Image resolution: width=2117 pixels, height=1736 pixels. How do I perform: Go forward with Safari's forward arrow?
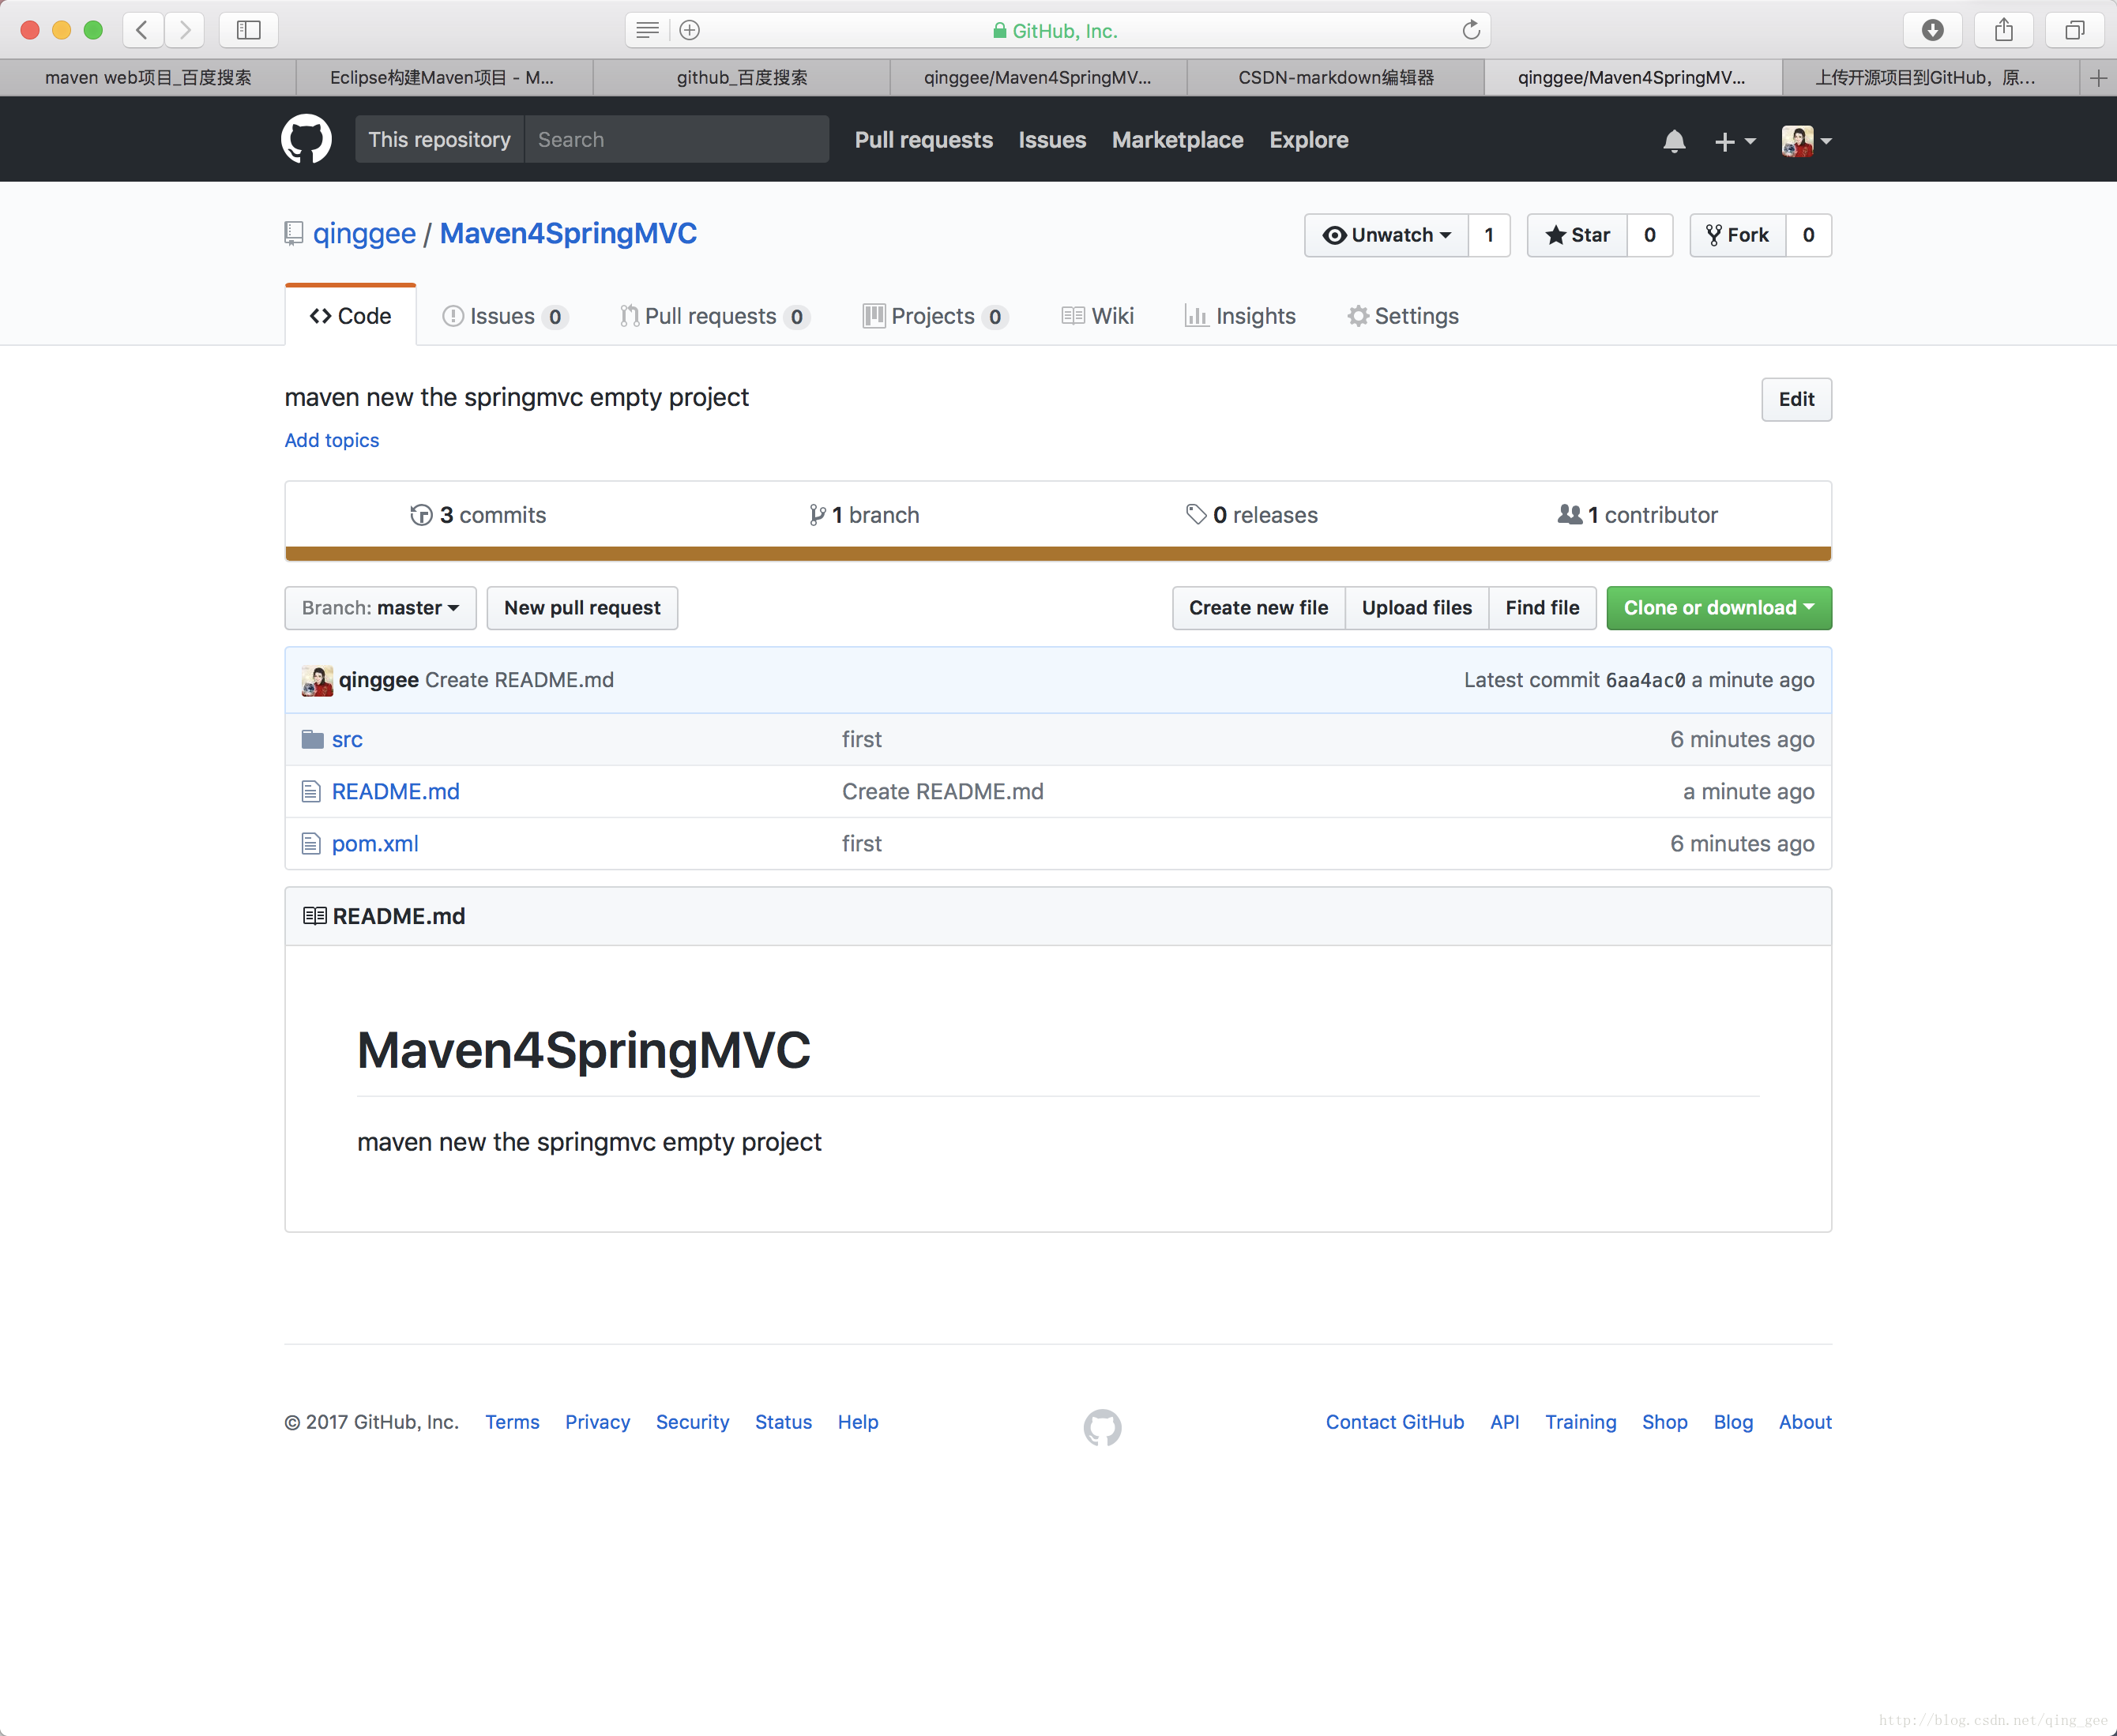[184, 30]
